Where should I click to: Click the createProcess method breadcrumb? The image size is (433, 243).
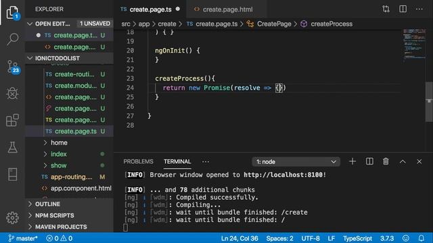(326, 24)
